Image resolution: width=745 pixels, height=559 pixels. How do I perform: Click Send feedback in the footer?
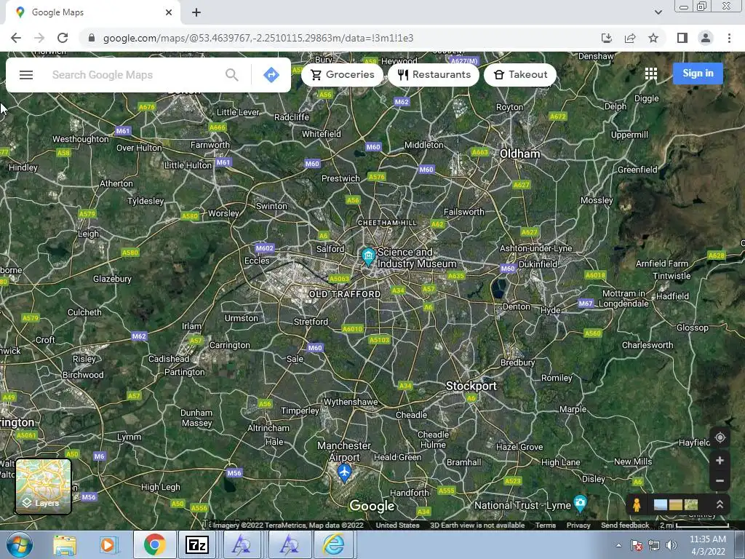click(625, 526)
